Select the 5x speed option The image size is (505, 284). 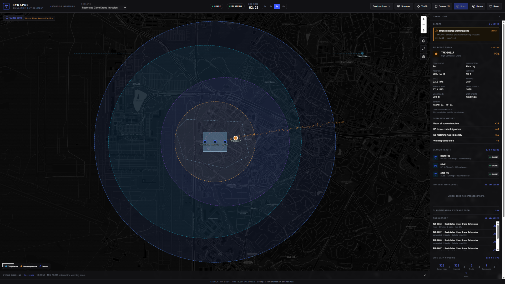277,6
